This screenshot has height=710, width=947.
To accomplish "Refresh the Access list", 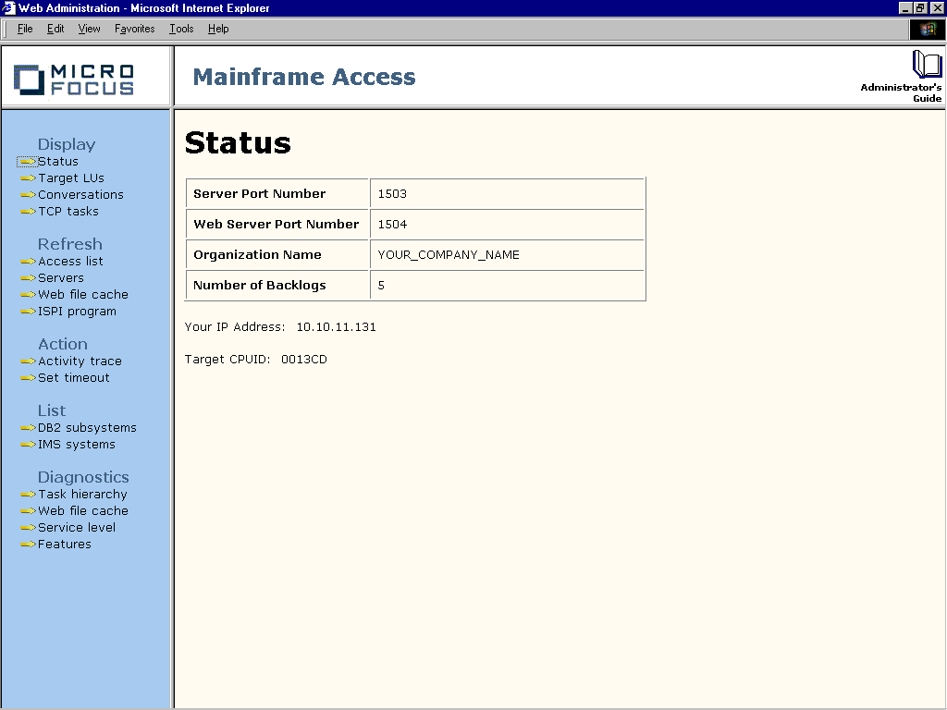I will 70,262.
